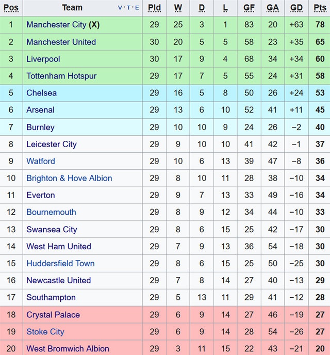Open the Manchester City team link
Image resolution: width=330 pixels, height=355 pixels.
click(x=56, y=25)
